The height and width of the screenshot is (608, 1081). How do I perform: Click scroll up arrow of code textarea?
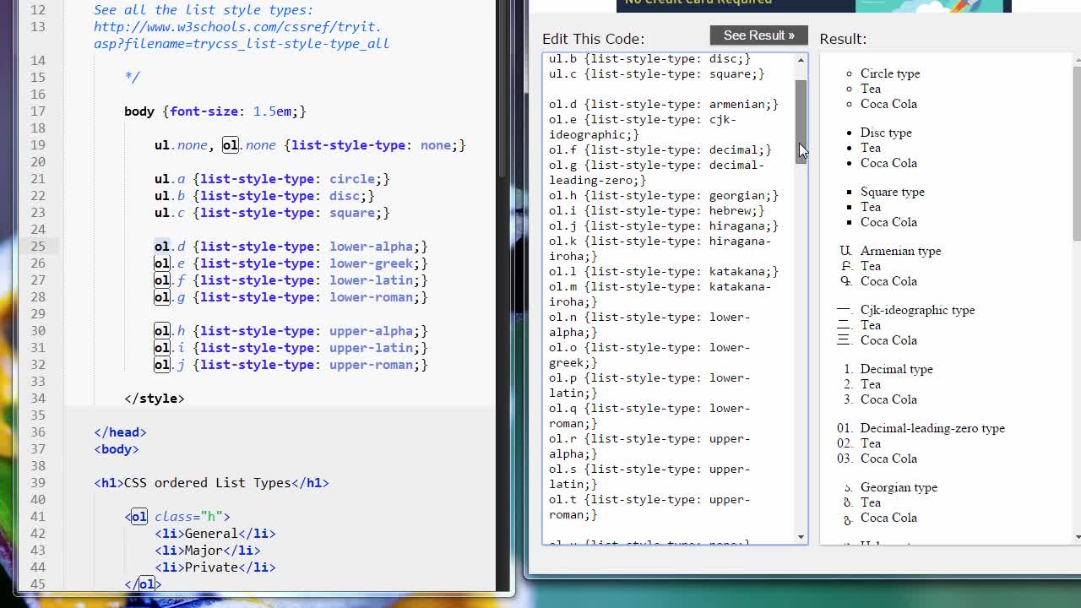(801, 60)
